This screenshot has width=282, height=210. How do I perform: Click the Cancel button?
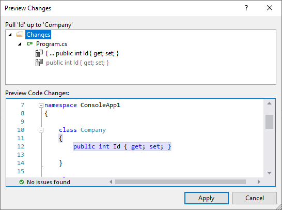point(255,198)
